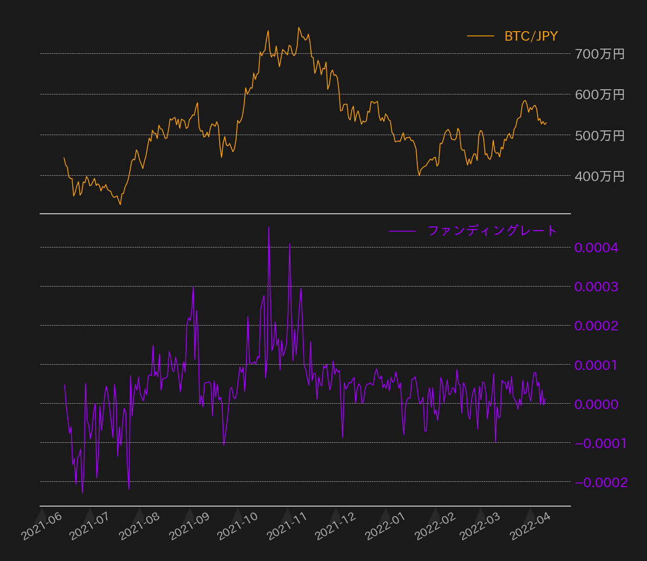The width and height of the screenshot is (647, 561).
Task: Click the triangle marker above 2021-07
Action: [90, 517]
